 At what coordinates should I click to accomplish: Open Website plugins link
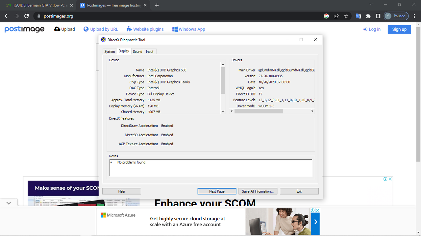pyautogui.click(x=145, y=29)
